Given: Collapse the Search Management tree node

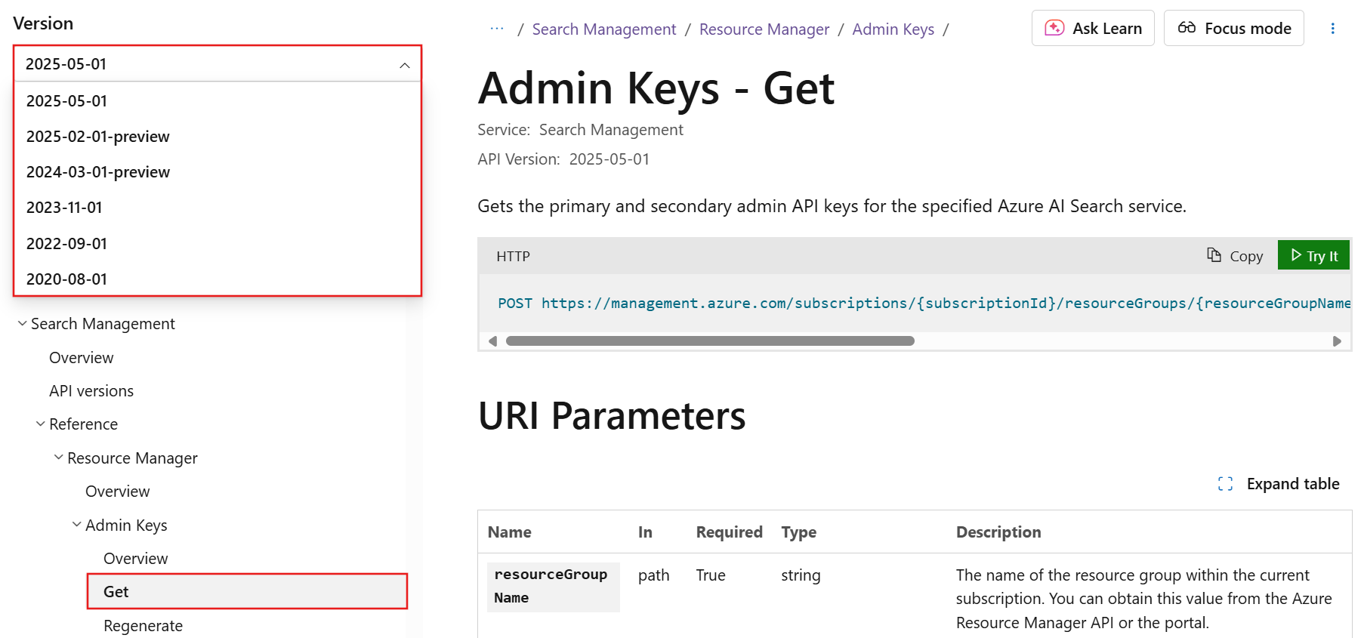Looking at the screenshot, I should 23,323.
